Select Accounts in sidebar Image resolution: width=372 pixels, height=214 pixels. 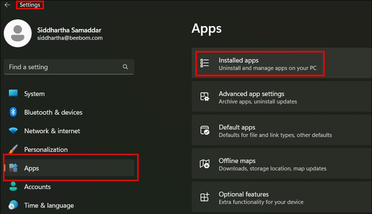69,187
